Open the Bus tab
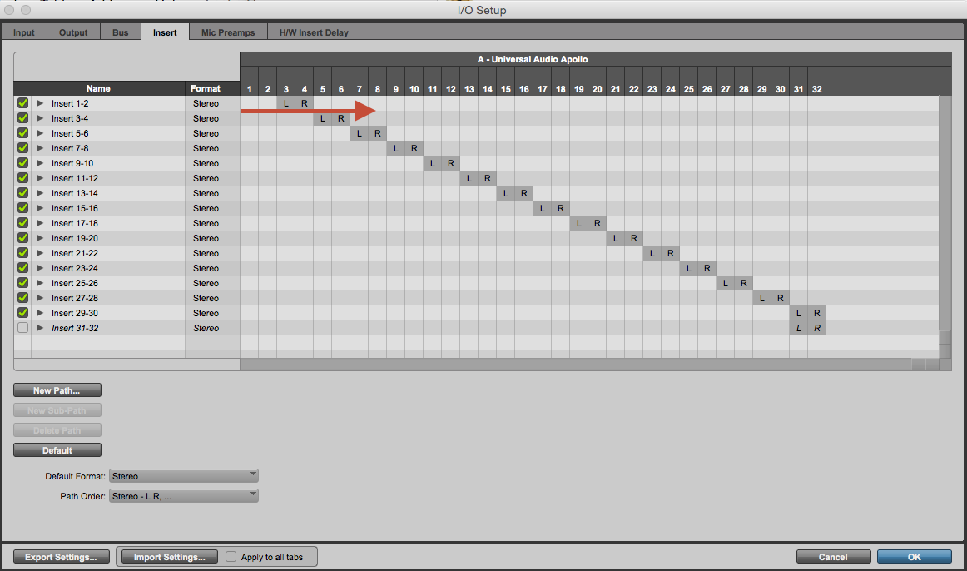The height and width of the screenshot is (571, 967). pos(120,32)
